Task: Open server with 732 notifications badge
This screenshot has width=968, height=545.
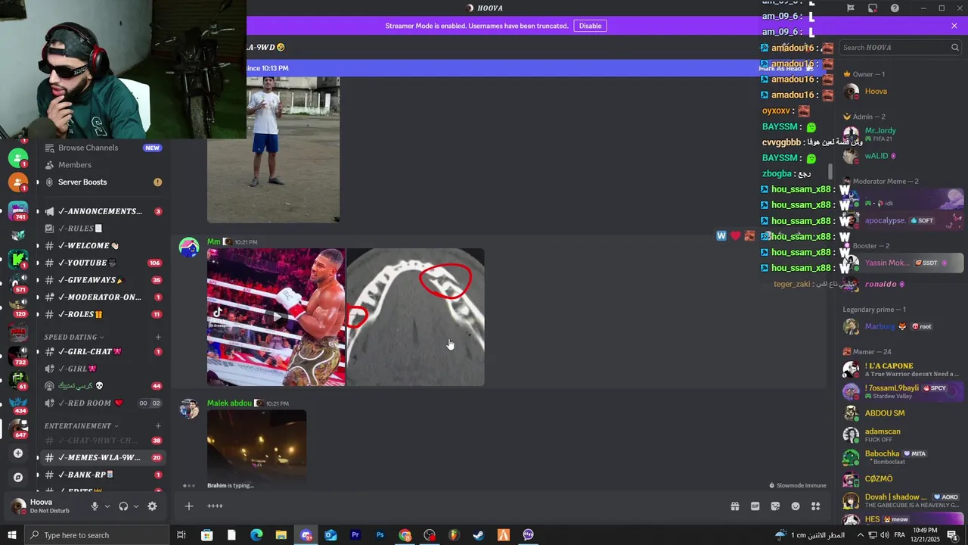Action: 18,355
